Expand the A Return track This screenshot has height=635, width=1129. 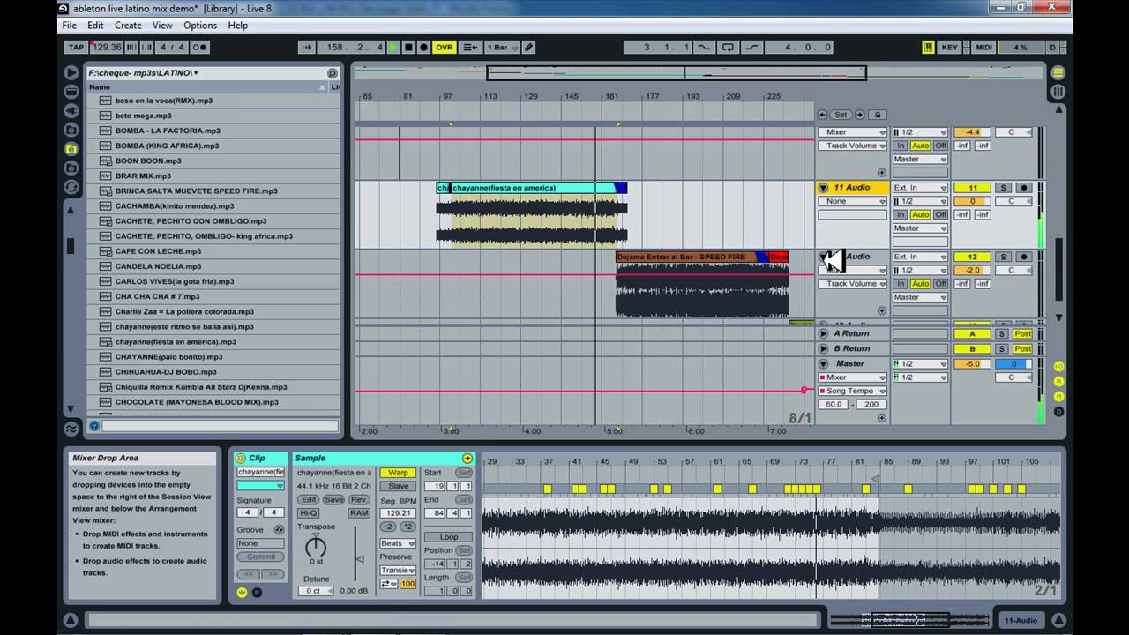(x=823, y=333)
